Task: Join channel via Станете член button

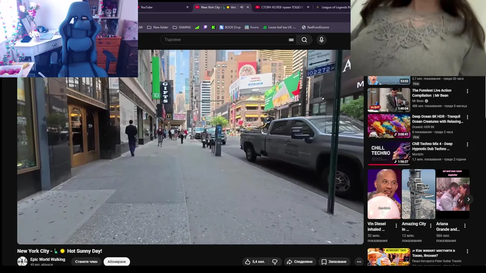Action: 86,262
